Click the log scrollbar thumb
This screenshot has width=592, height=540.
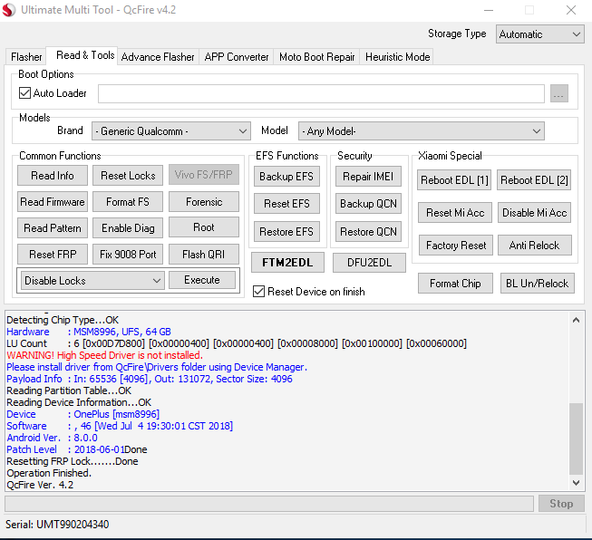tap(576, 439)
